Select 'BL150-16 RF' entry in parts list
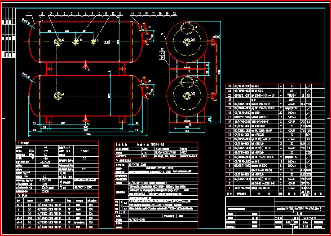The image size is (331, 236). (x=264, y=104)
